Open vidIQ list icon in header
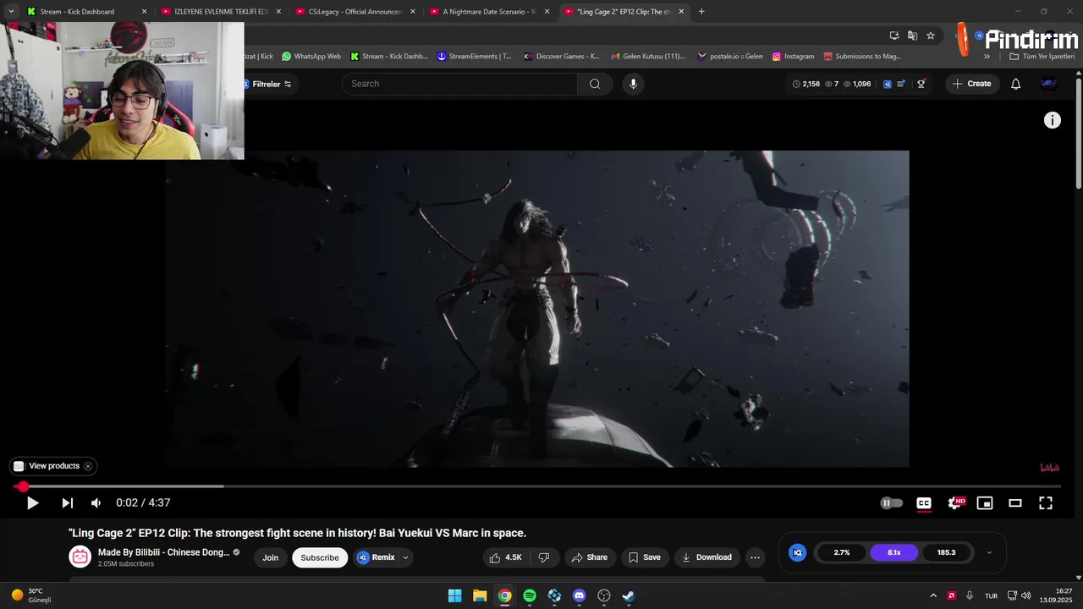 click(x=901, y=84)
